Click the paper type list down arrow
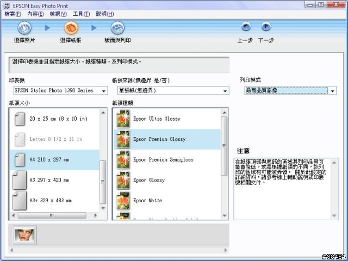Image resolution: width=348 pixels, height=261 pixels. (x=225, y=215)
